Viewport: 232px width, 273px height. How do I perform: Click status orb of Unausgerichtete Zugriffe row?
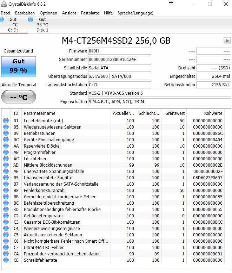(6, 178)
